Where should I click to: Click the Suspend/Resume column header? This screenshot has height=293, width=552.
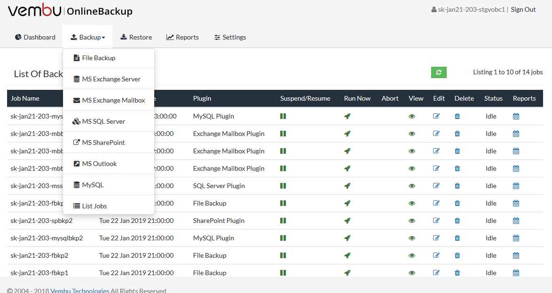[305, 98]
